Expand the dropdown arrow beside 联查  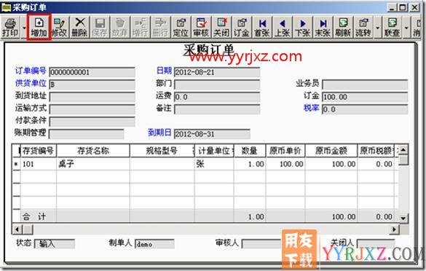(x=406, y=28)
